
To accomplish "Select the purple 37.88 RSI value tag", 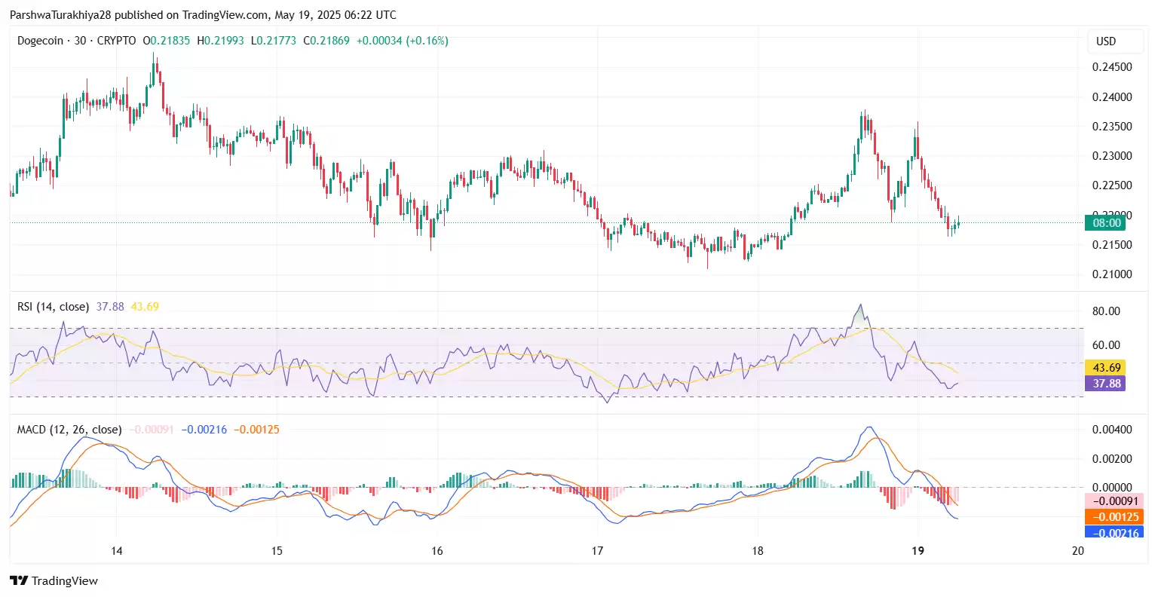I will (1105, 384).
